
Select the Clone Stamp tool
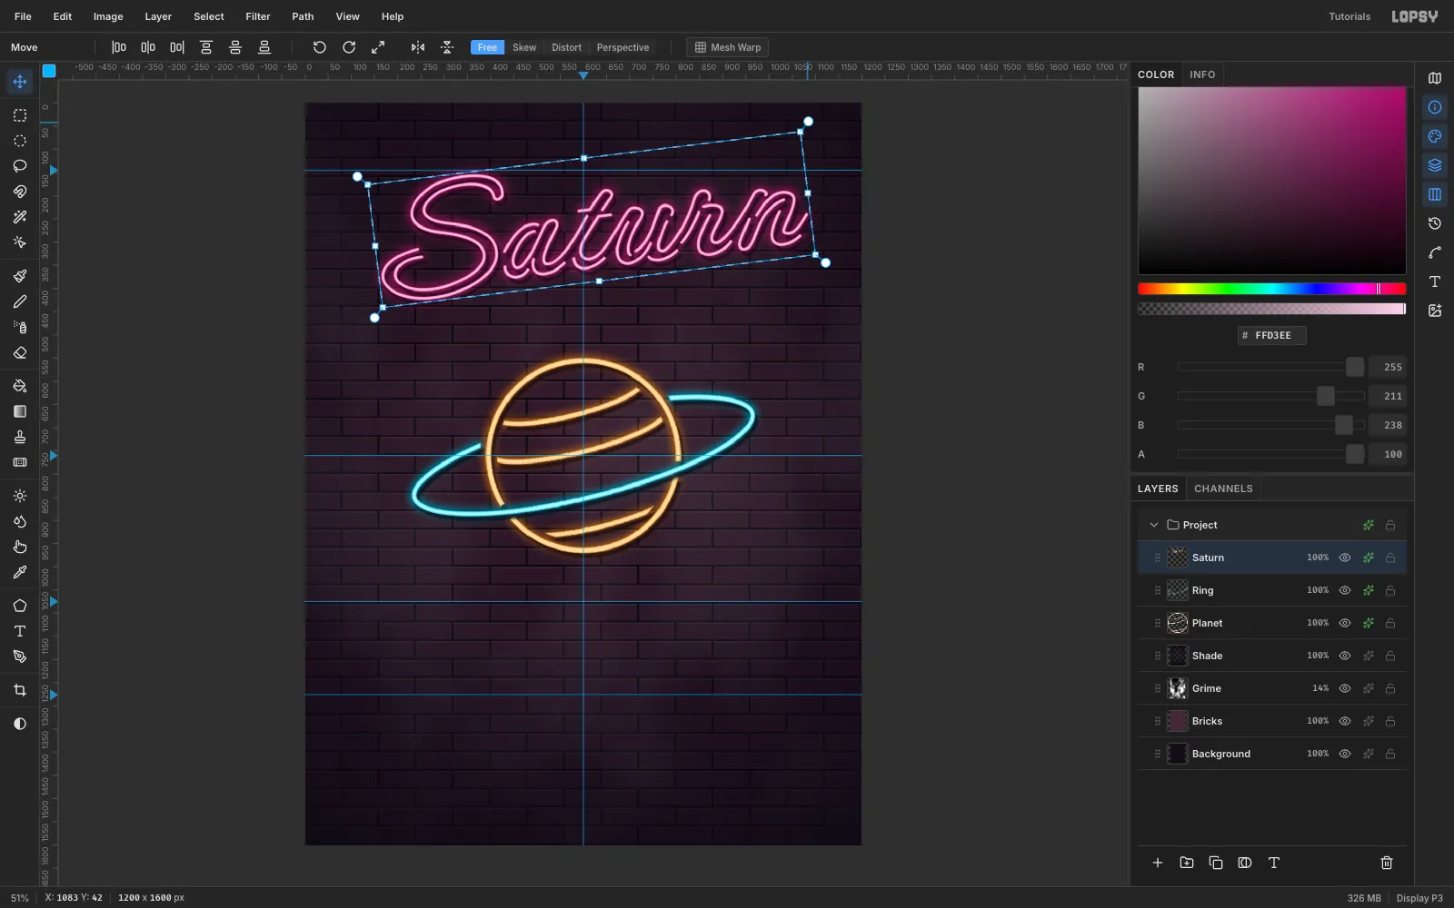(x=20, y=437)
